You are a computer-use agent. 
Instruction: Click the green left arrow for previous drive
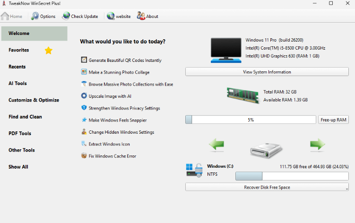(x=216, y=145)
